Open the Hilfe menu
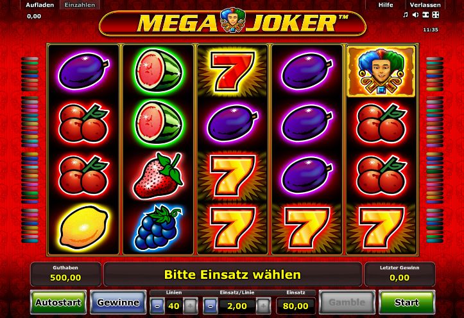The height and width of the screenshot is (318, 464). point(386,5)
